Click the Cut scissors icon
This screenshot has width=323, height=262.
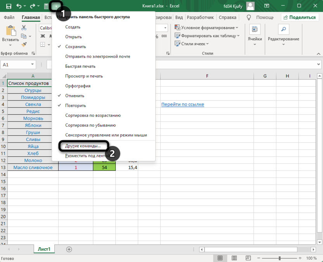point(24,28)
